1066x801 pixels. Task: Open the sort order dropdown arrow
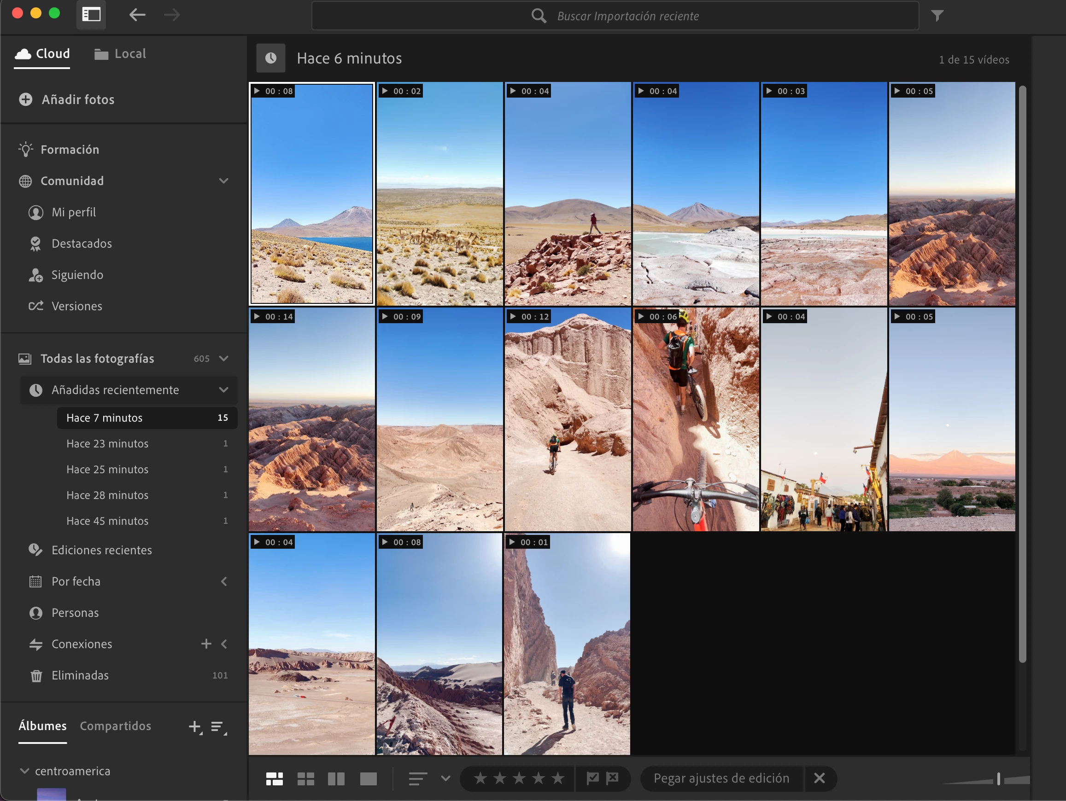click(x=445, y=778)
